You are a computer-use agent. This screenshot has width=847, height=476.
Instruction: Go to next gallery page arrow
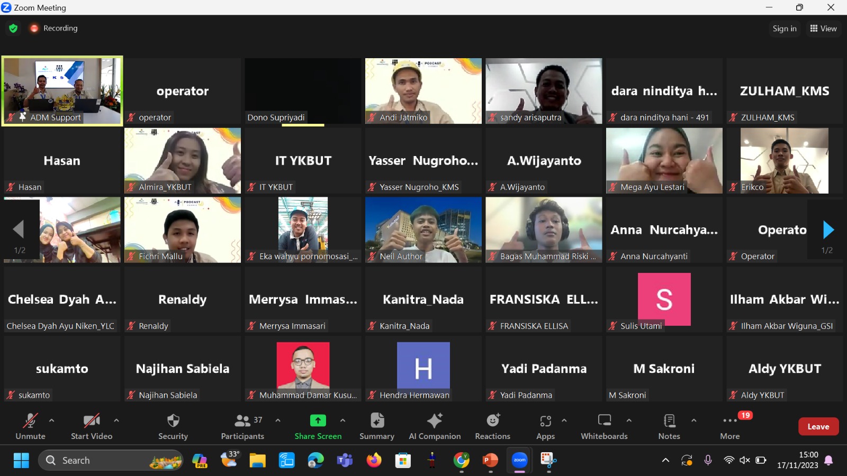[828, 230]
